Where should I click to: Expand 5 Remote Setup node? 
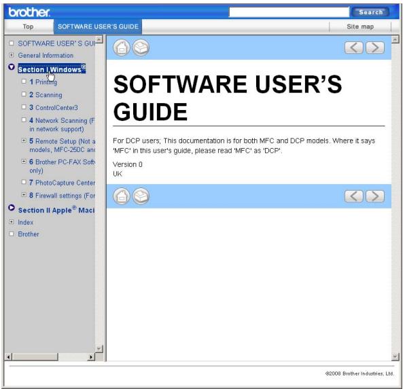coord(24,141)
